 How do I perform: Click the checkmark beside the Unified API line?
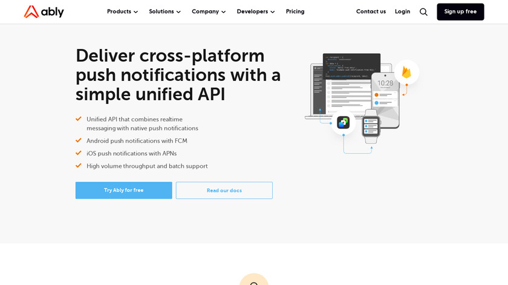(79, 119)
